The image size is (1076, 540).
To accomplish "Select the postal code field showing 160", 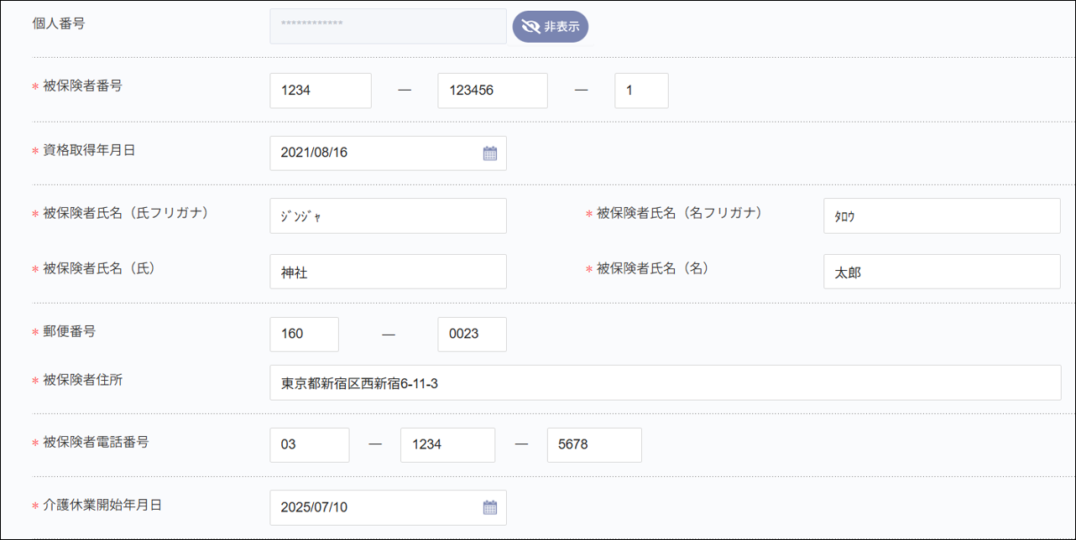I will tap(304, 334).
